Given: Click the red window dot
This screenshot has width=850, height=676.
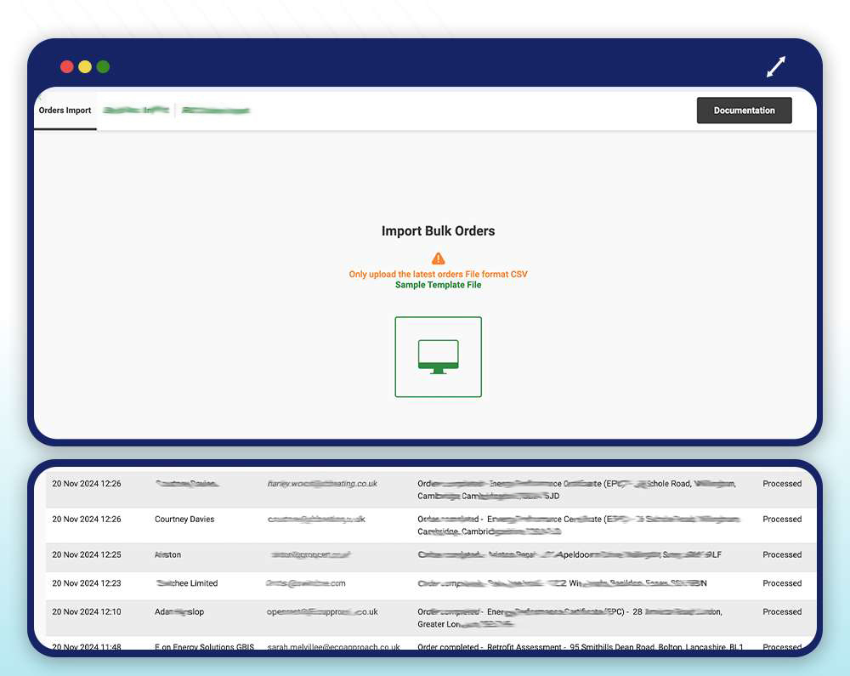Looking at the screenshot, I should pos(67,66).
